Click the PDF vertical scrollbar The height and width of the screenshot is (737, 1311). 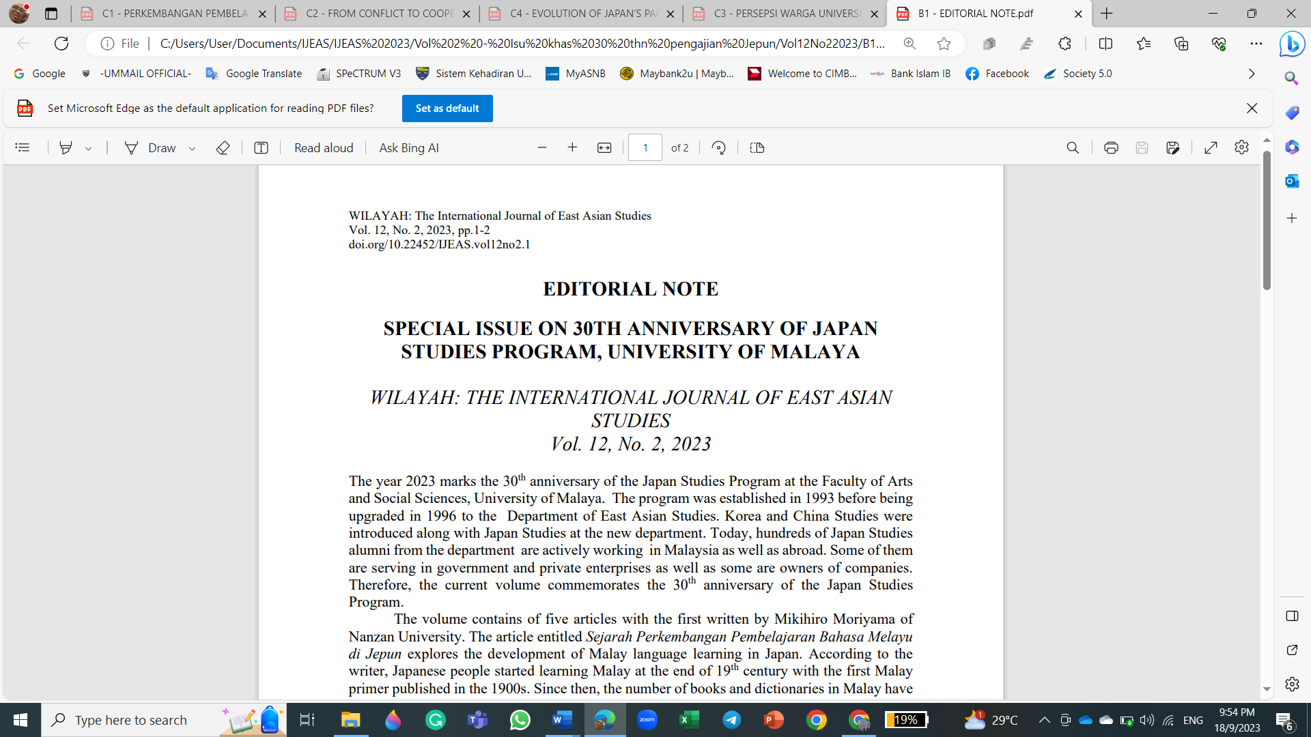1267,220
